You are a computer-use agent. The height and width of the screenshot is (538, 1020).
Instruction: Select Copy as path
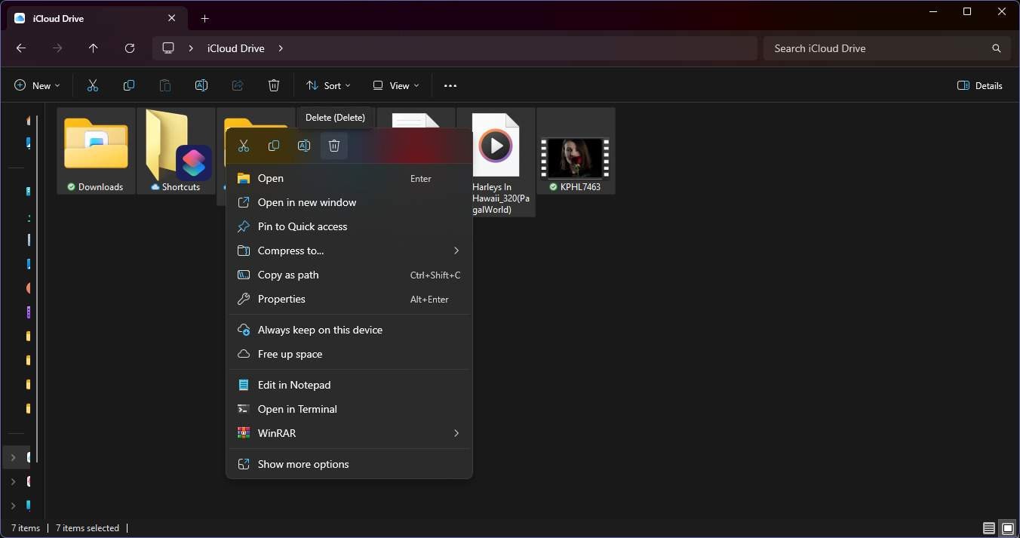point(349,275)
